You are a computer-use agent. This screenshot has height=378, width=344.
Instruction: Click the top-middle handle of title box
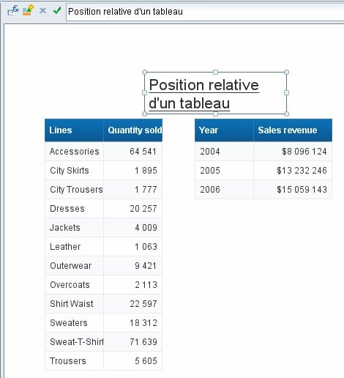click(x=215, y=72)
